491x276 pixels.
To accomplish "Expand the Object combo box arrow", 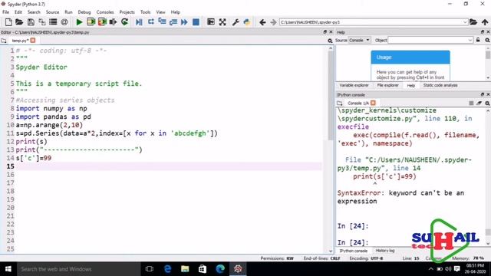I will click(470, 40).
